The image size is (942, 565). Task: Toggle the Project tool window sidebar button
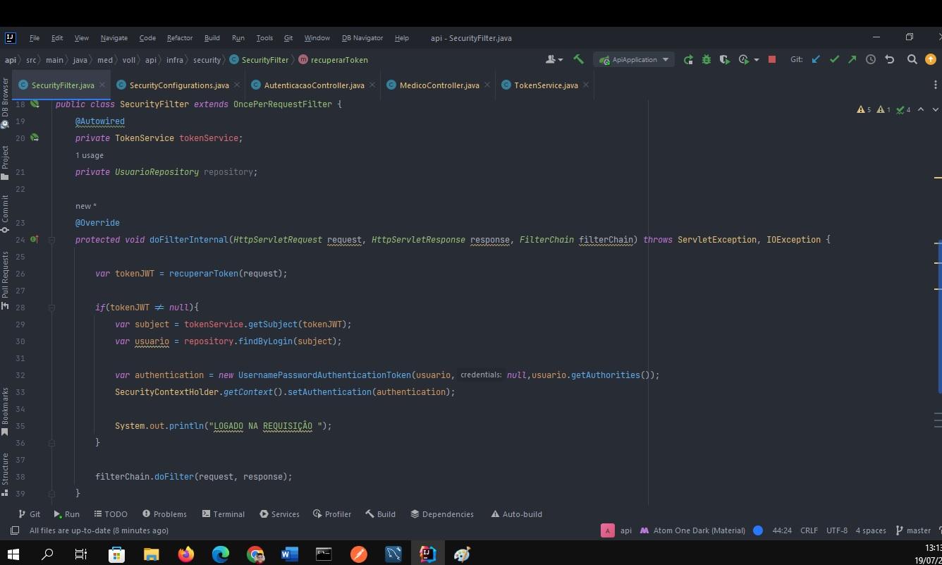pos(5,163)
